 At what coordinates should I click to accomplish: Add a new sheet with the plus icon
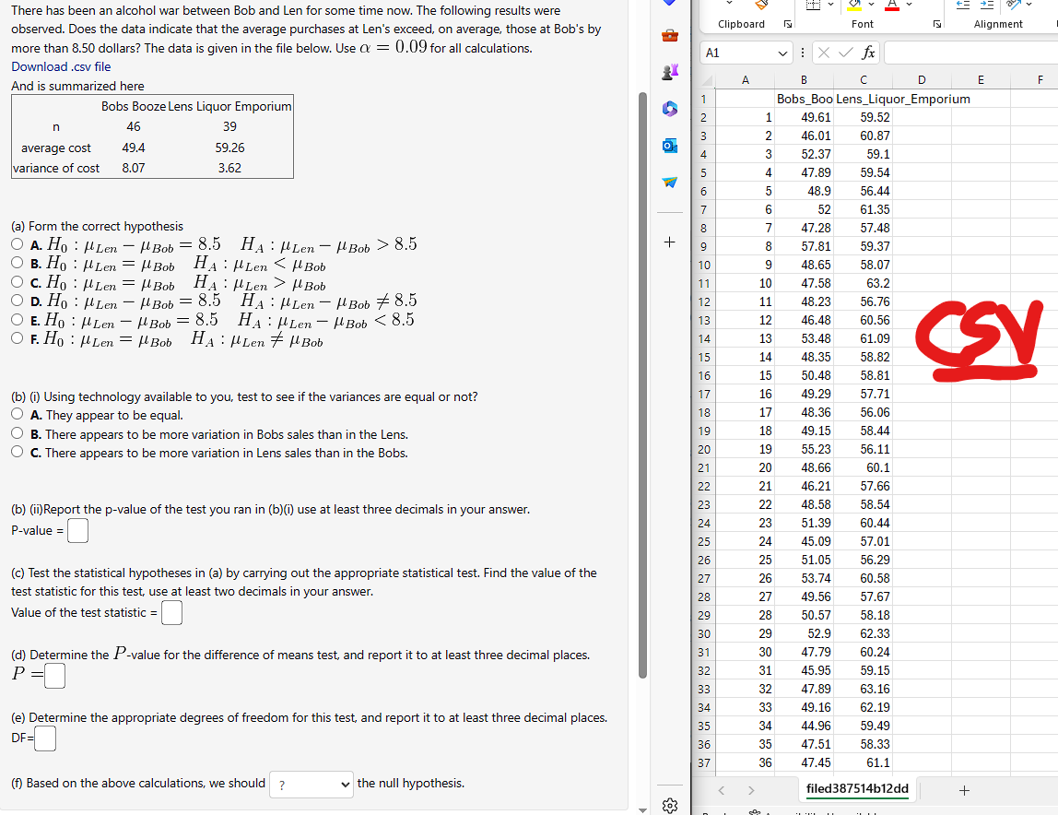point(964,790)
